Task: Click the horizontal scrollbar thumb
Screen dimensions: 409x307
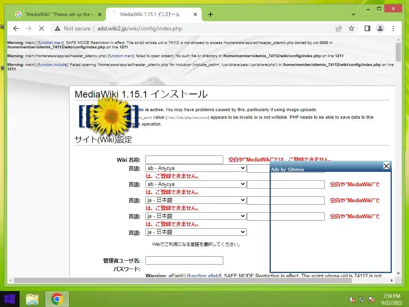Action: pyautogui.click(x=183, y=280)
